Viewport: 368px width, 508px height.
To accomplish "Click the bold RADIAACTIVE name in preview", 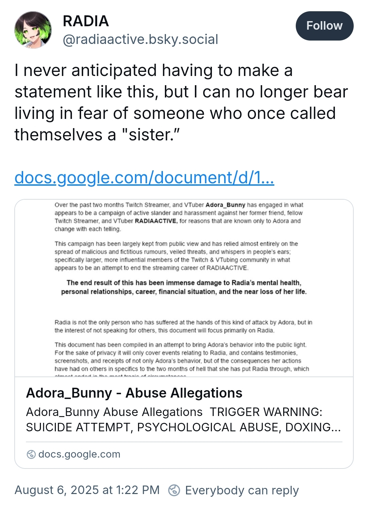I will pos(156,221).
